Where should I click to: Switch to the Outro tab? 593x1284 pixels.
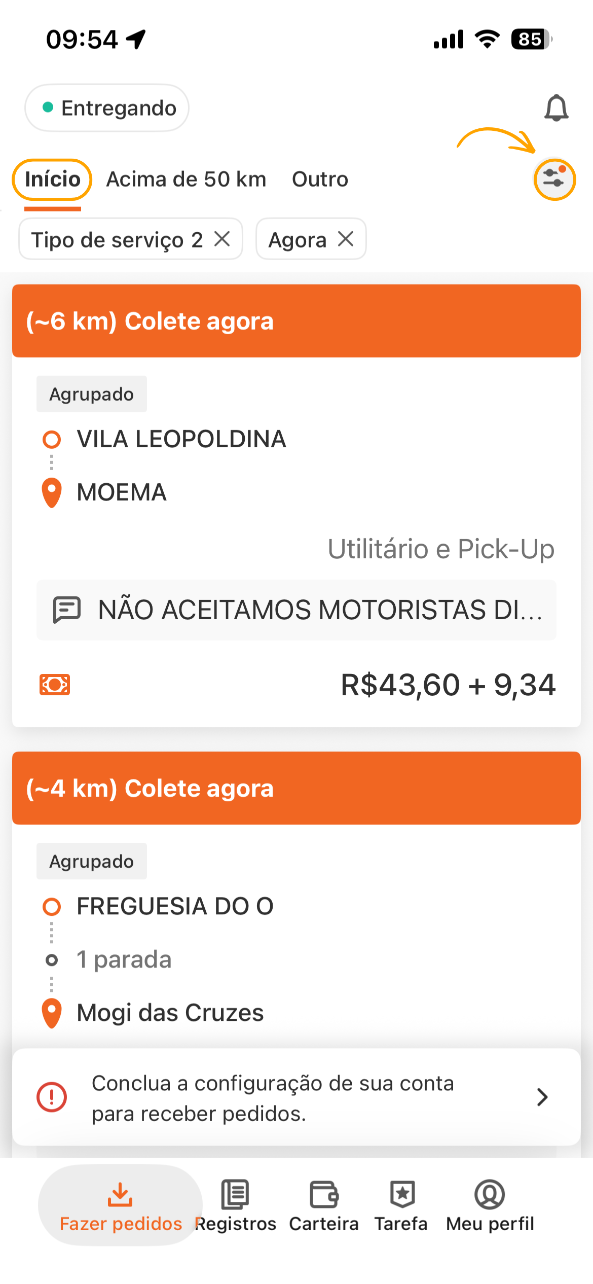[x=320, y=180]
